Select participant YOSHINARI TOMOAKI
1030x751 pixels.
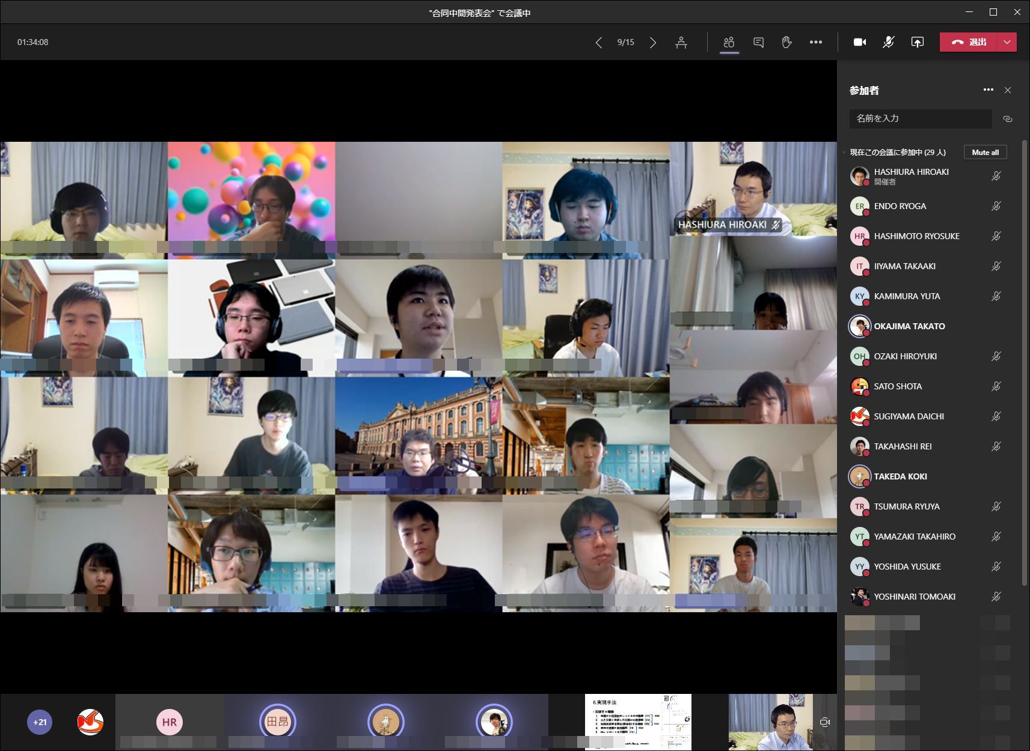coord(926,597)
